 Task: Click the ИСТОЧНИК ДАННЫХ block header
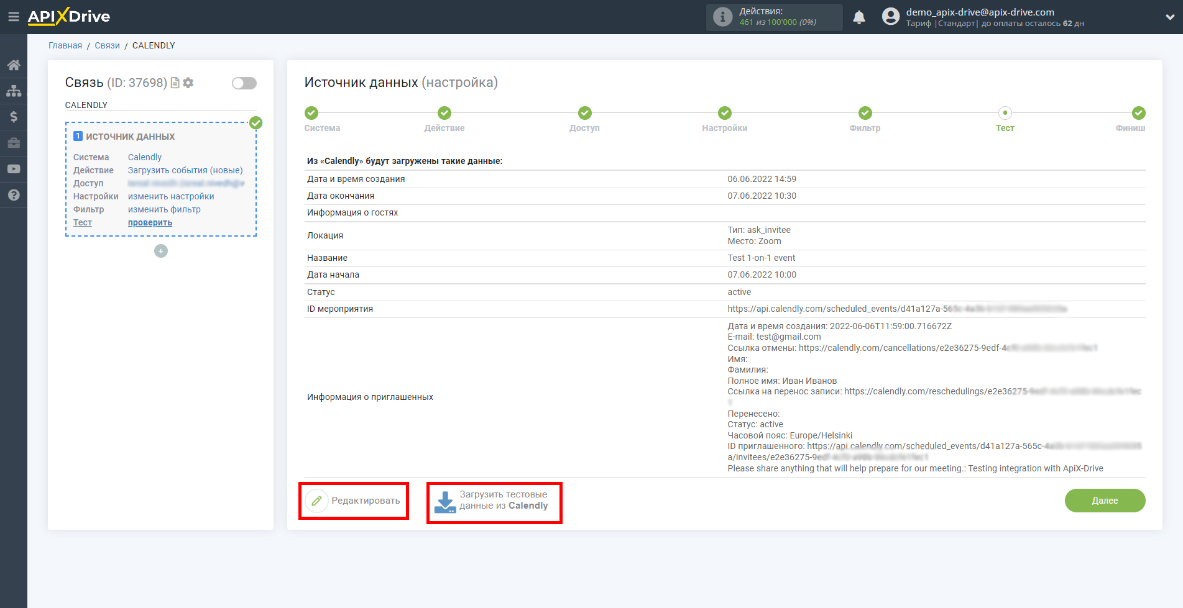[130, 136]
